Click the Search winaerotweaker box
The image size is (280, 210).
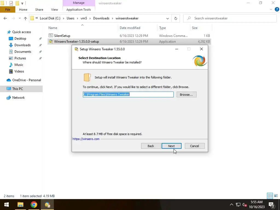coord(230,18)
